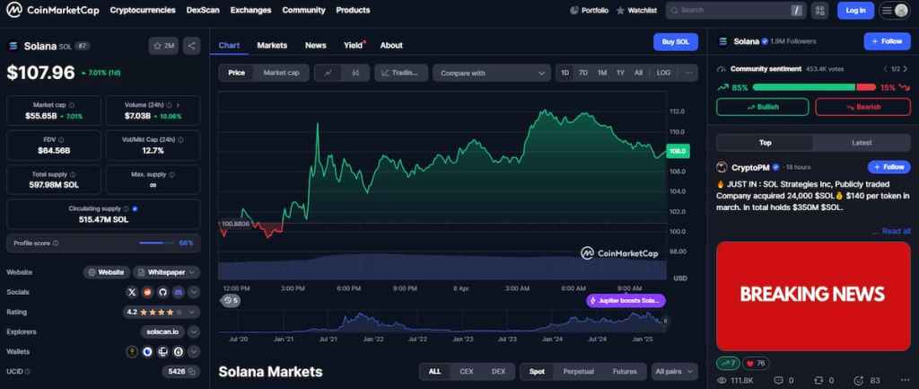Switch to candlestick chart view
The image size is (919, 389).
pyautogui.click(x=355, y=73)
